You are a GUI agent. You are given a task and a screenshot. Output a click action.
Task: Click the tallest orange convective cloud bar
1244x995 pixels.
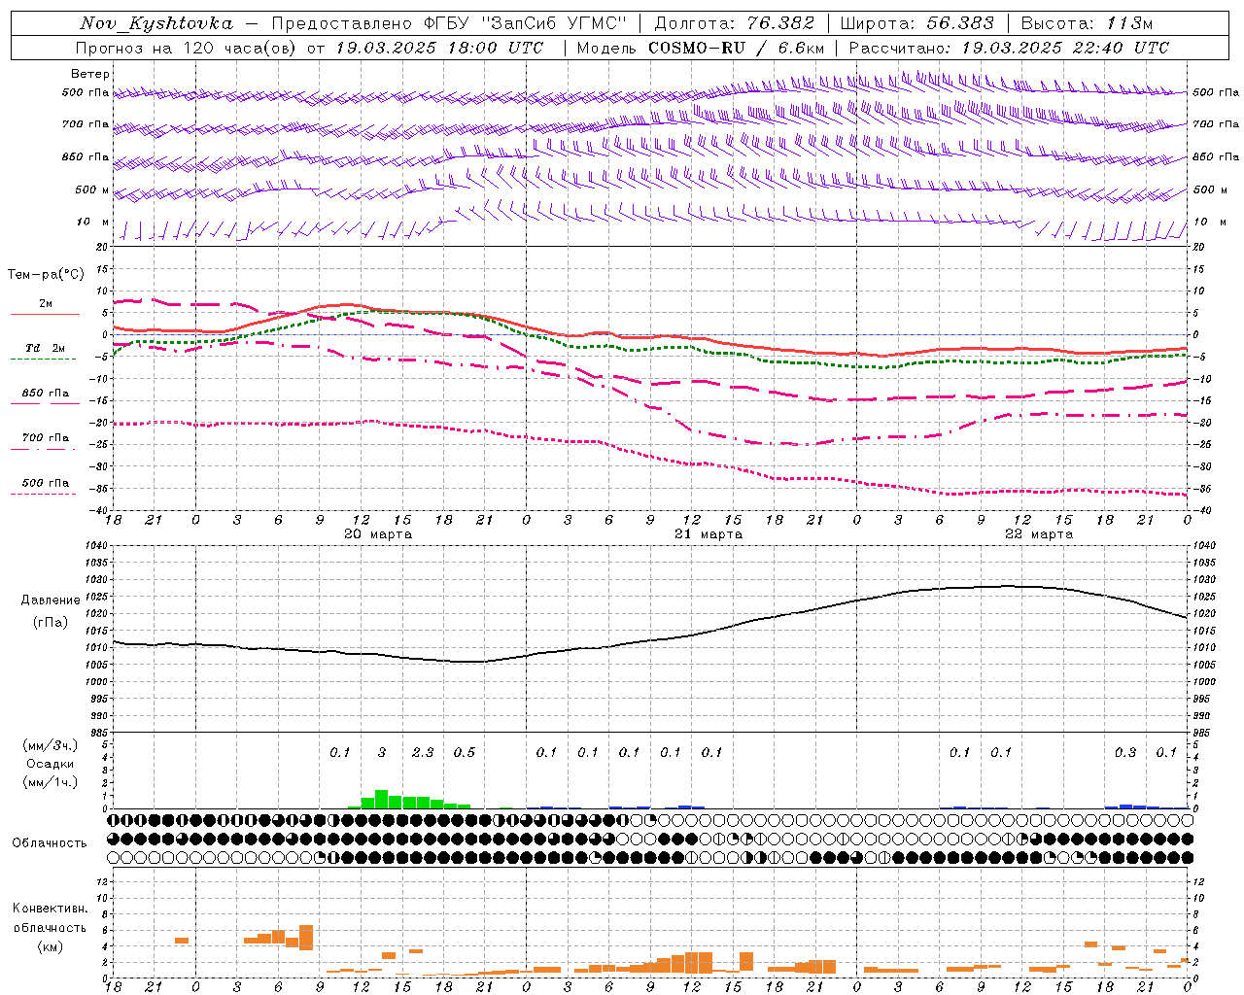tap(306, 937)
